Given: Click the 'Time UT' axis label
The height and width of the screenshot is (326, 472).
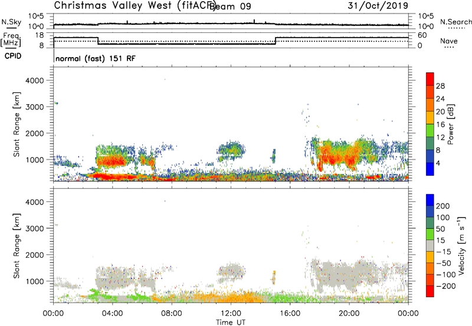Looking at the screenshot, I should (x=231, y=322).
